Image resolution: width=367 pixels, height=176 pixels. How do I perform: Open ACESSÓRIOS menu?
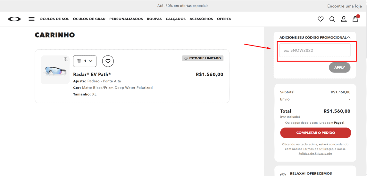tap(201, 19)
